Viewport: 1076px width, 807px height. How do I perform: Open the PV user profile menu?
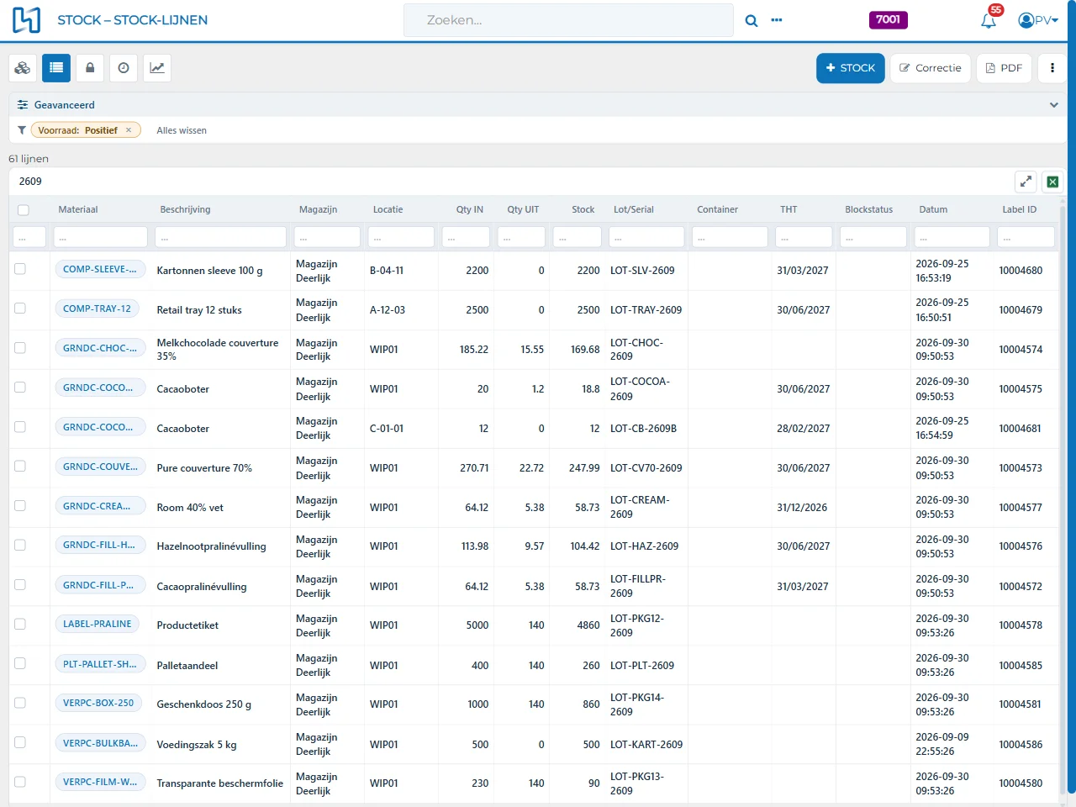tap(1037, 20)
